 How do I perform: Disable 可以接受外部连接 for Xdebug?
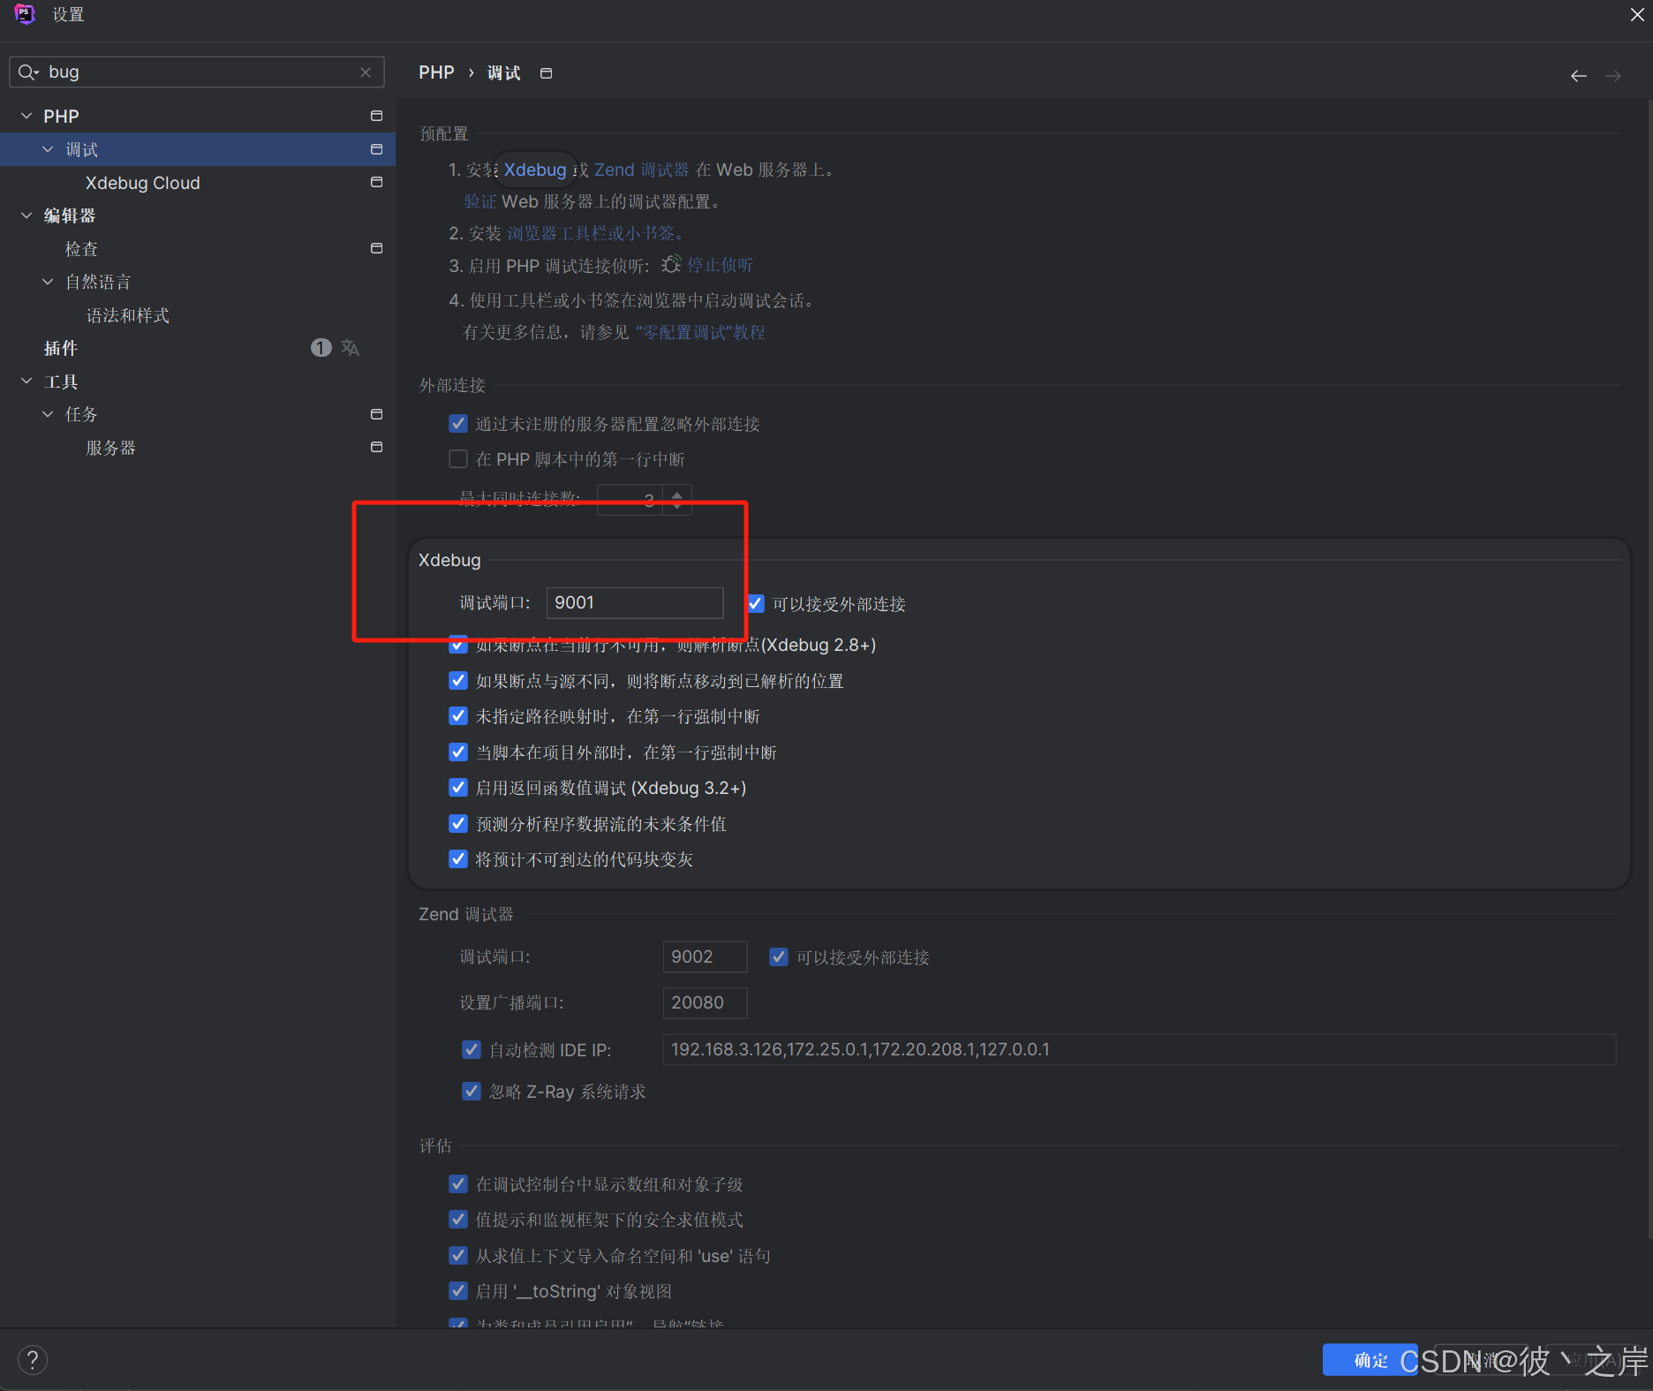click(x=755, y=603)
